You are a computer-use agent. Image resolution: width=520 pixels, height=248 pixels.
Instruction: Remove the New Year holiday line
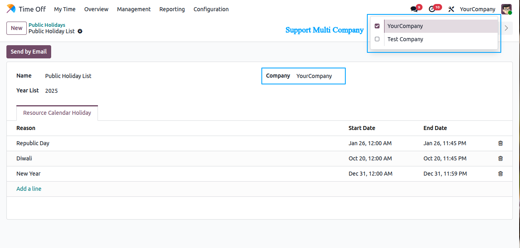(500, 174)
